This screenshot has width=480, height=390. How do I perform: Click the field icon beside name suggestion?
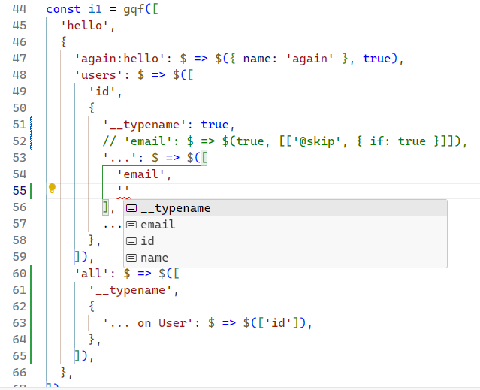tap(131, 258)
